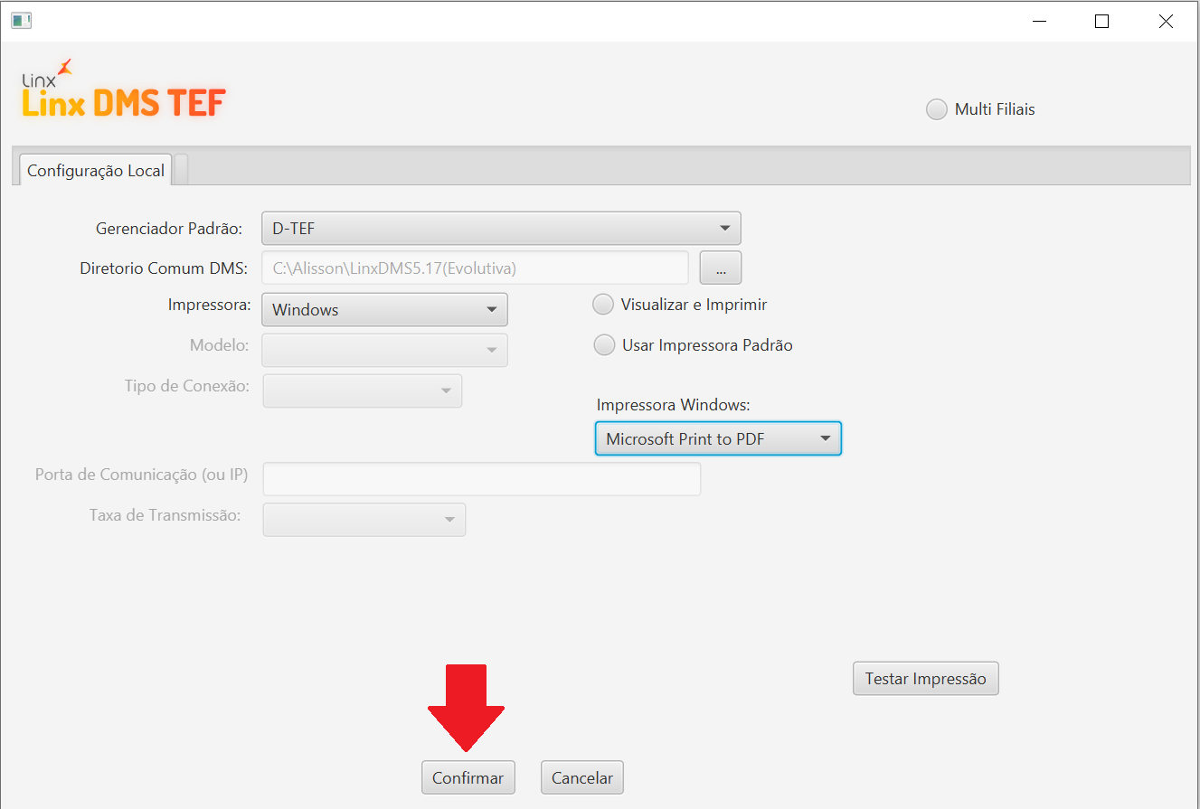
Task: Click the Cancelar button
Action: pos(582,777)
